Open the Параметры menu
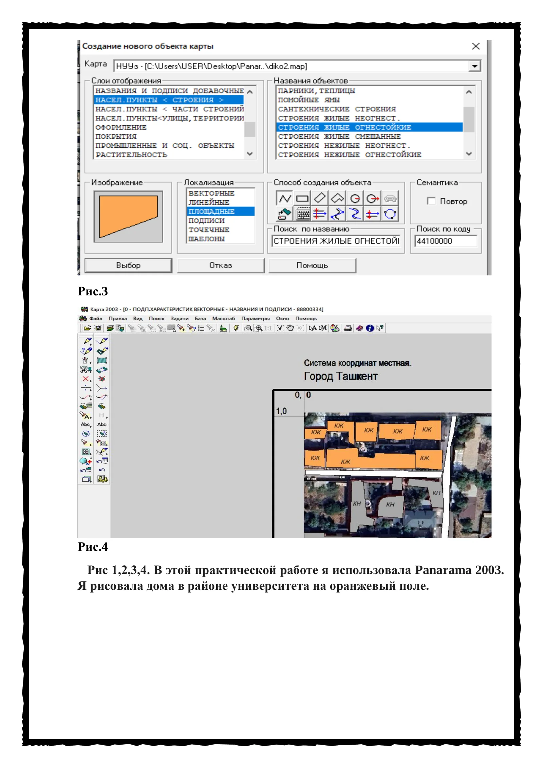 pos(256,318)
